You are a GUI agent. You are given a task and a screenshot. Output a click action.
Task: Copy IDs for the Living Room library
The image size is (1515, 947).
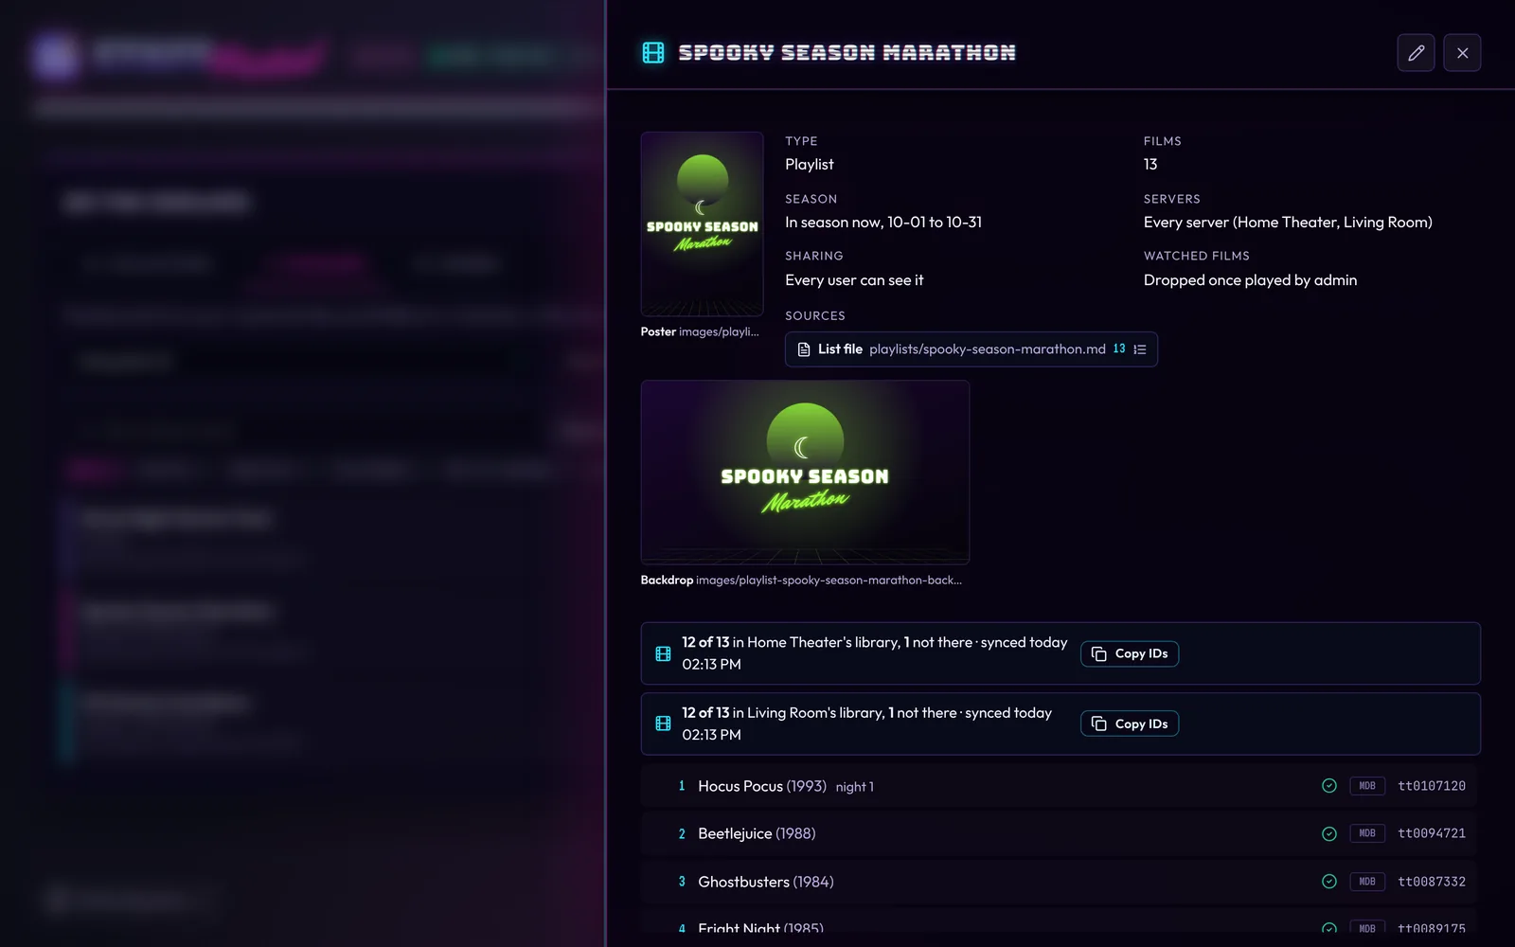(1129, 724)
